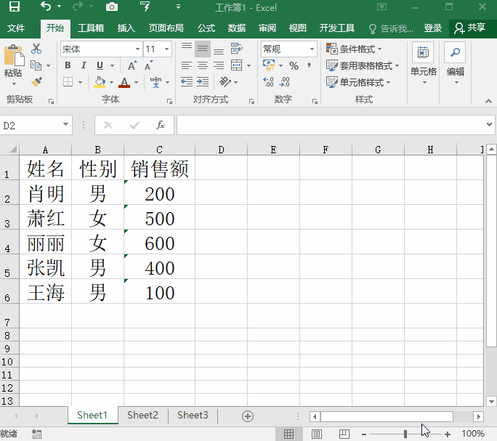Open the Sheet2 worksheet tab
The image size is (497, 441).
click(142, 415)
